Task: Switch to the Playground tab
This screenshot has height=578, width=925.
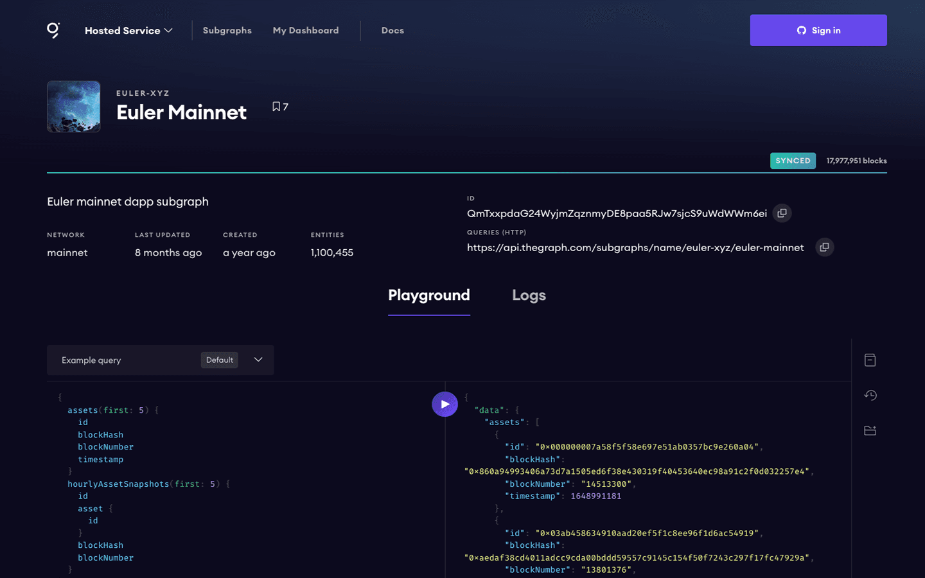Action: [429, 295]
